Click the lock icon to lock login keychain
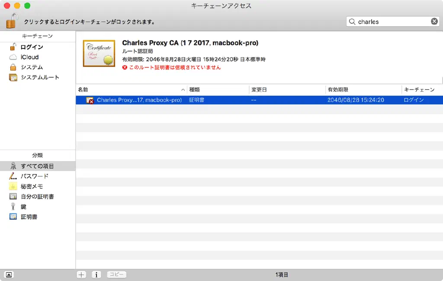 click(x=13, y=20)
